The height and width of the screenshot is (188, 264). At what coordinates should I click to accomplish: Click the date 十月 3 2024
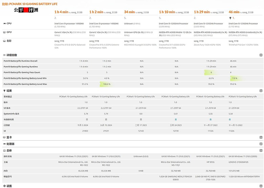coord(83,125)
